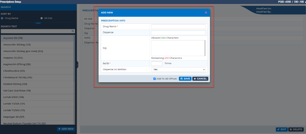Close the Add New dialog with X icon
This screenshot has height=134, width=306.
click(x=206, y=12)
